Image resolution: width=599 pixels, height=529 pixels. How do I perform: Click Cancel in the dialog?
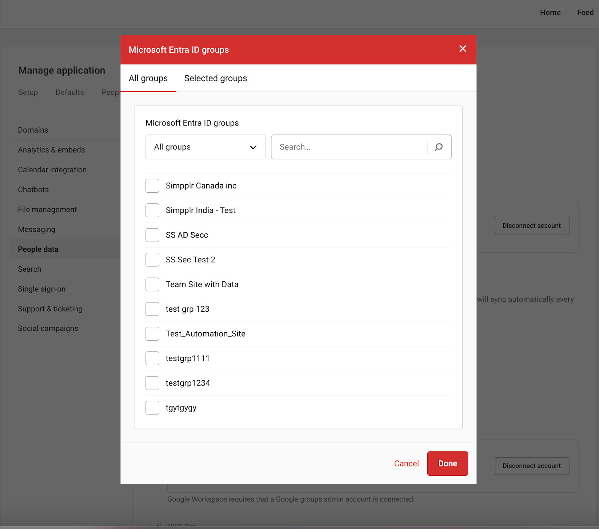tap(406, 463)
